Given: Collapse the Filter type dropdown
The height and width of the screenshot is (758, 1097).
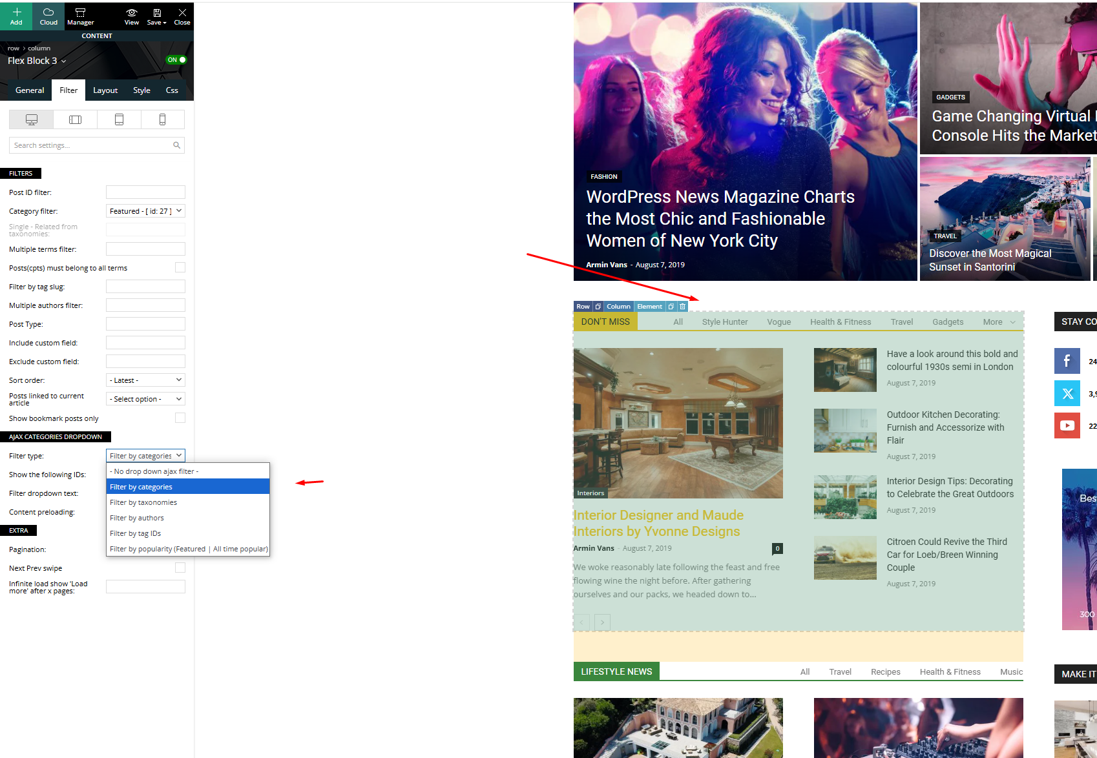Looking at the screenshot, I should [145, 456].
